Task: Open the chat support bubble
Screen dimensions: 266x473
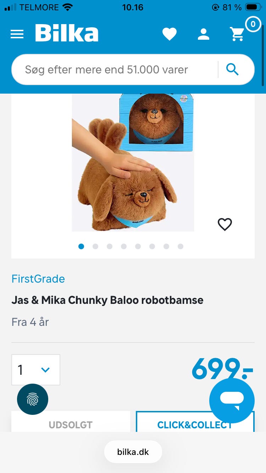Action: [x=232, y=400]
